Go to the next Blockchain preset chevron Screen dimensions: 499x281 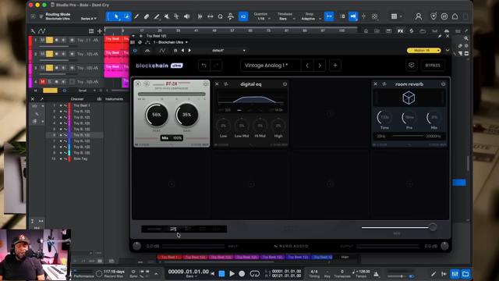click(320, 66)
